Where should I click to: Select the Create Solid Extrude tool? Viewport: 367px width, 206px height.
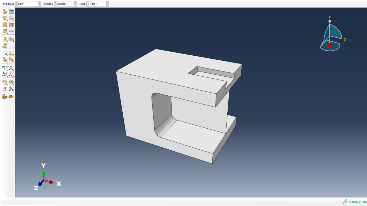[x=5, y=18]
